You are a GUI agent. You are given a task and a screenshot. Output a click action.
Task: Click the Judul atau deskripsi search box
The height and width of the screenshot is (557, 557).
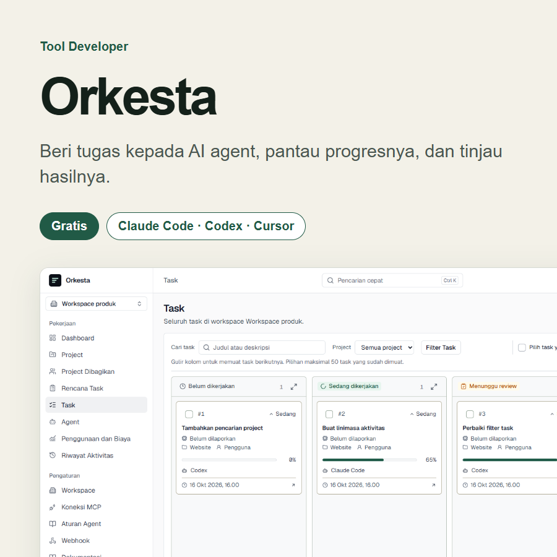tap(262, 347)
